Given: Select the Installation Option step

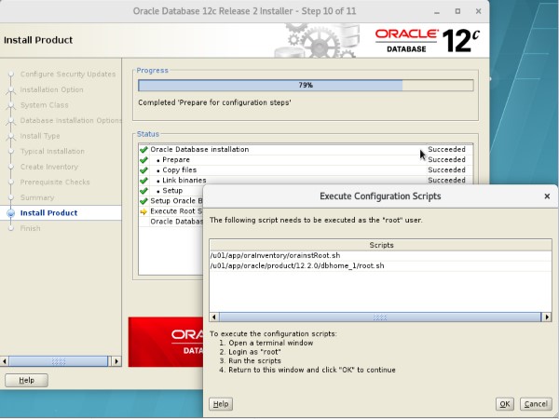Looking at the screenshot, I should 51,89.
